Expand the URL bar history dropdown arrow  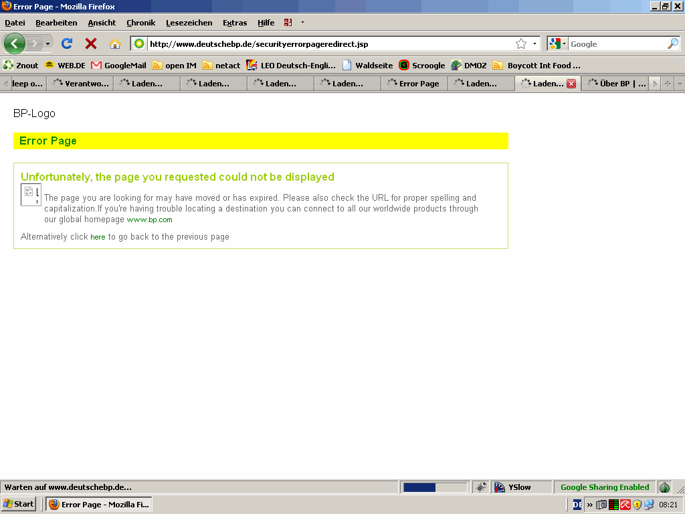[x=534, y=44]
